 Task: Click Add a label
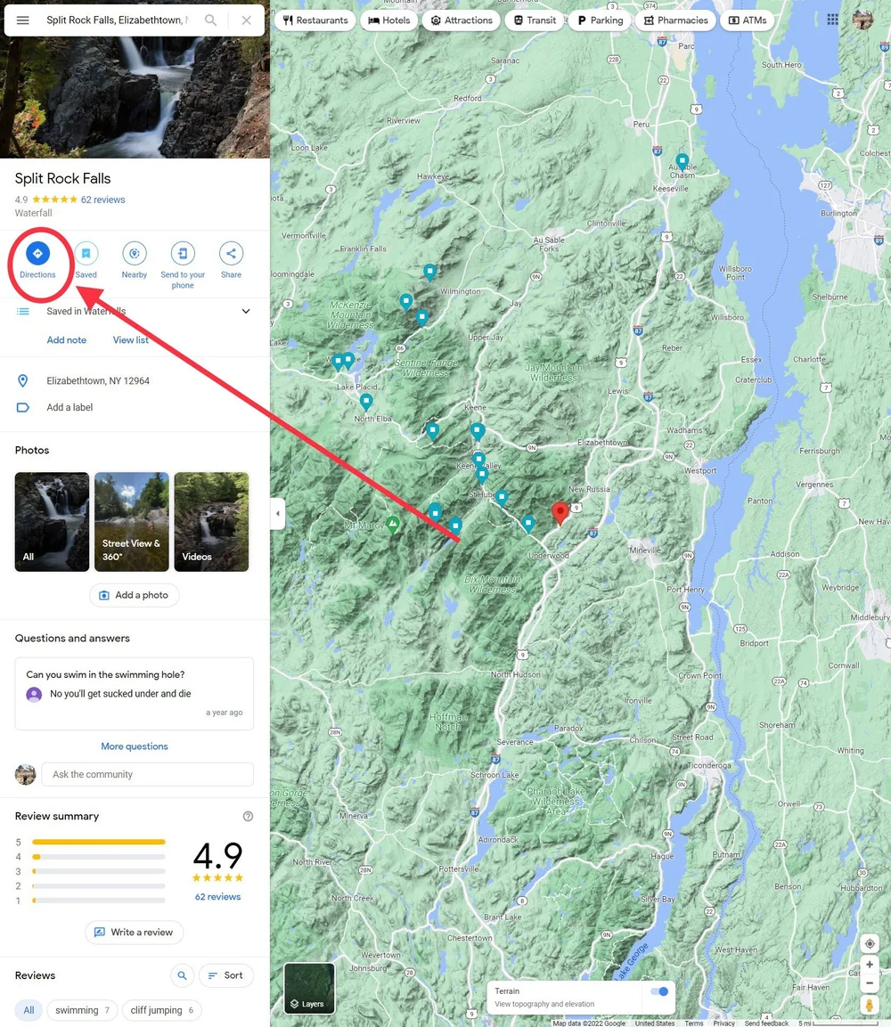(69, 407)
